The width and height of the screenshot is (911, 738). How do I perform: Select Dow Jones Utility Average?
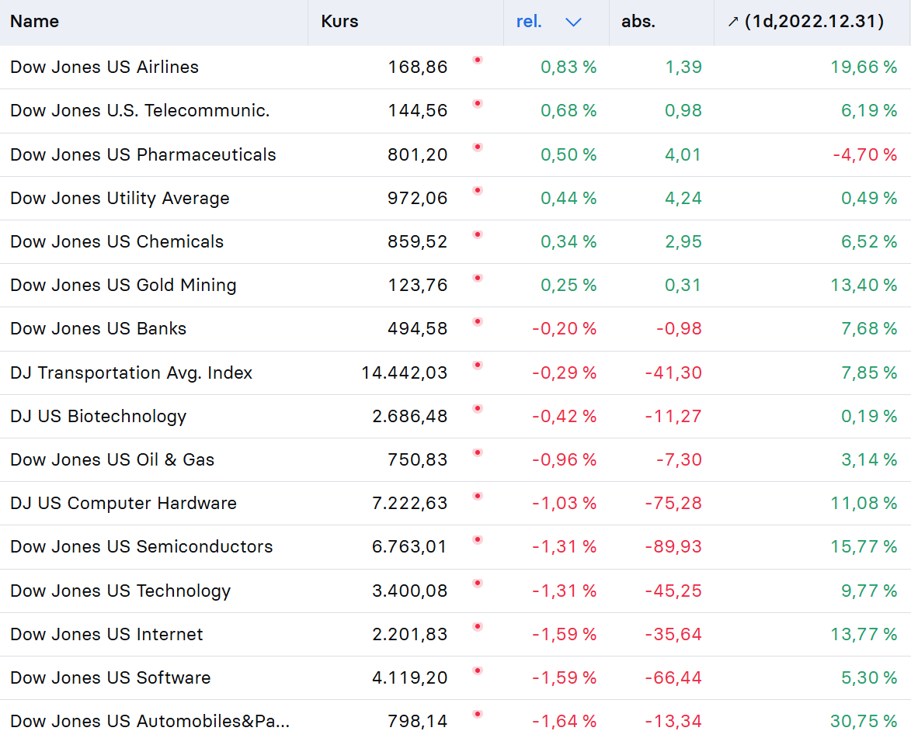[x=120, y=198]
